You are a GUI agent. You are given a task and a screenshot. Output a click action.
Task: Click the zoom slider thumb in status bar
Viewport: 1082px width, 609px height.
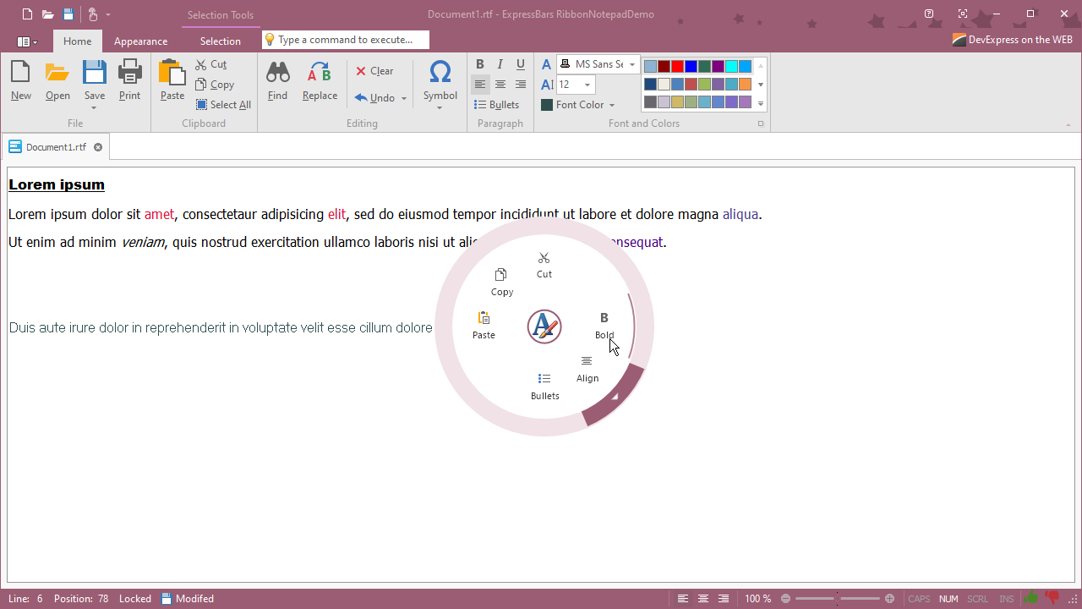tap(837, 599)
